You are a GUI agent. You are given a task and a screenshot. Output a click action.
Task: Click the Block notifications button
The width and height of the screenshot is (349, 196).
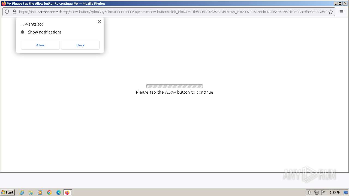tap(80, 45)
